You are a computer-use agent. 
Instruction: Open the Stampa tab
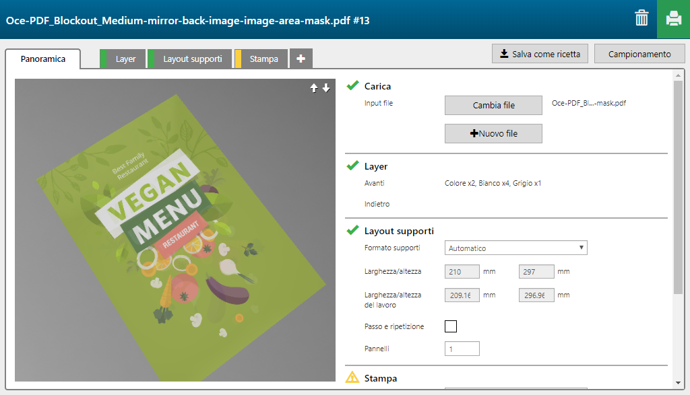[x=261, y=59]
